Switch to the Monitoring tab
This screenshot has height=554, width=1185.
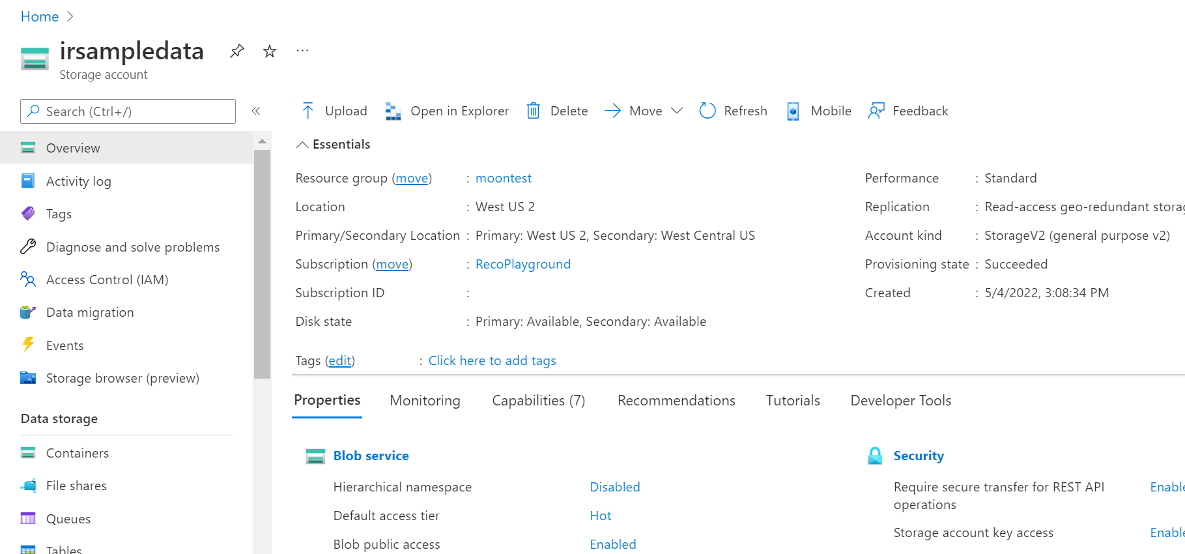pos(425,401)
